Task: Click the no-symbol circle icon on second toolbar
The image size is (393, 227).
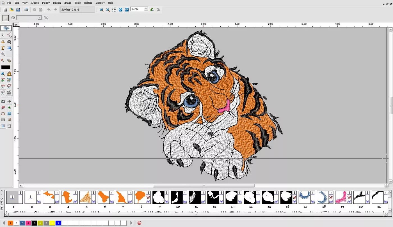Action: point(13,18)
